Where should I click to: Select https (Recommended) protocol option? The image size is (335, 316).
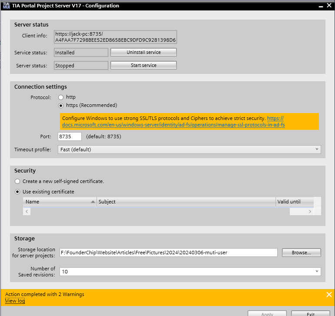point(61,106)
